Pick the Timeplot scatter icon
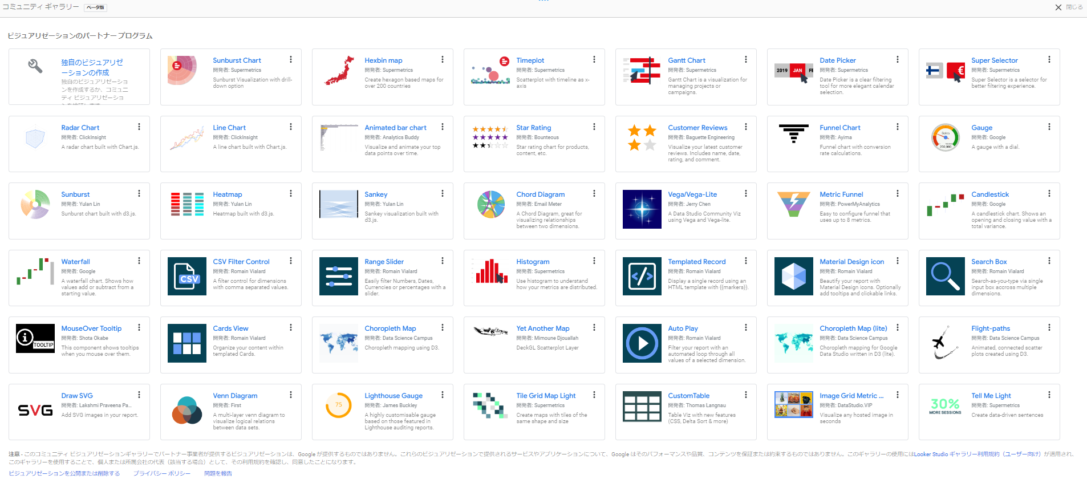1087x483 pixels. tap(490, 71)
